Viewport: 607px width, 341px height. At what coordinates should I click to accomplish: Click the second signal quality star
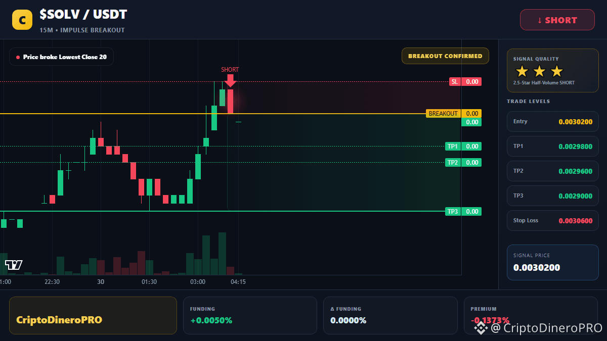(x=539, y=71)
